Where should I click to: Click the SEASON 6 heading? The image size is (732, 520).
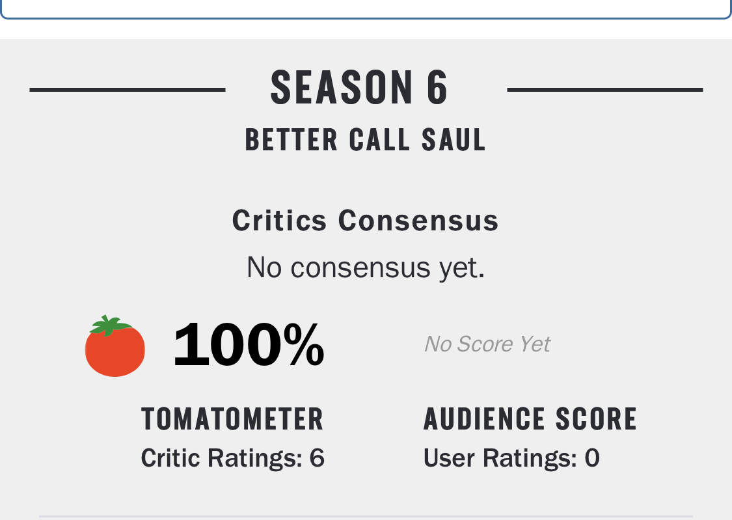(x=359, y=88)
